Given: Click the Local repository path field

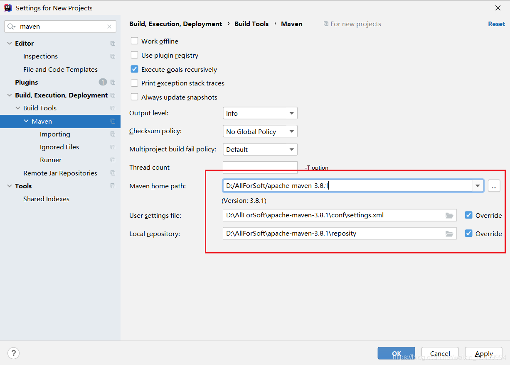Looking at the screenshot, I should (x=334, y=233).
